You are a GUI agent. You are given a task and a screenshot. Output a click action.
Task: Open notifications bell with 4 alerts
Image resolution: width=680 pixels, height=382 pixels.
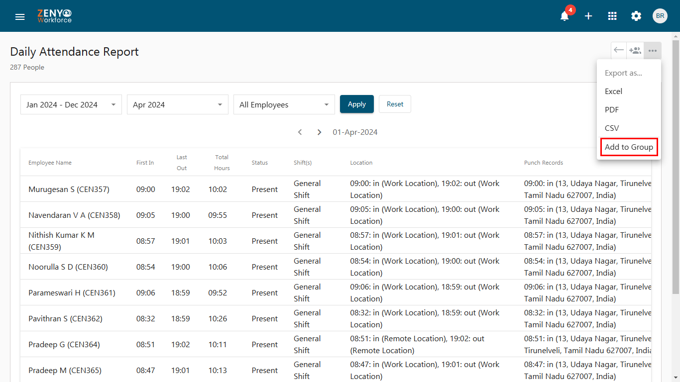click(x=565, y=16)
